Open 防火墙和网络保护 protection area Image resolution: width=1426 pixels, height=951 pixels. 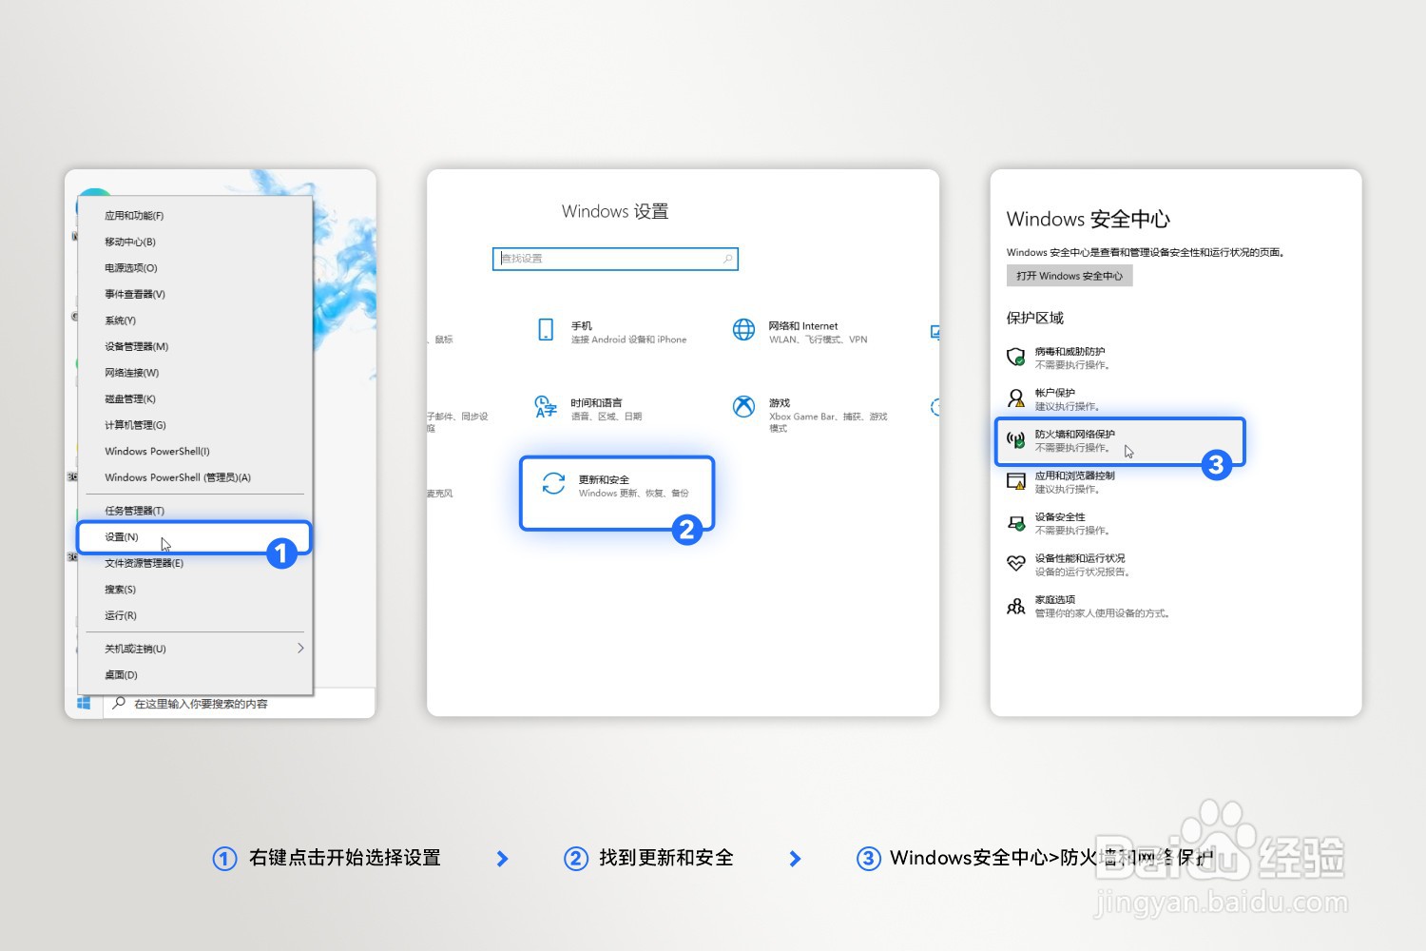coord(1075,435)
